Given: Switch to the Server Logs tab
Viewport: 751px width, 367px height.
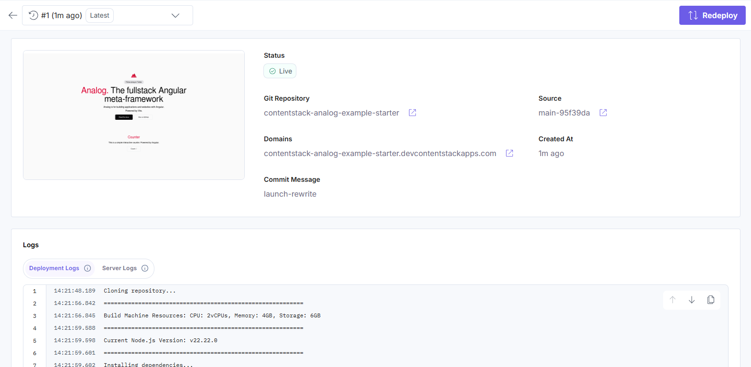Looking at the screenshot, I should point(120,268).
